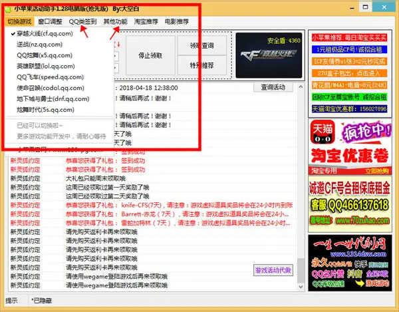The height and width of the screenshot is (312, 399).
Task: Minimize the 小苹果活动助手 window
Action: coord(352,8)
